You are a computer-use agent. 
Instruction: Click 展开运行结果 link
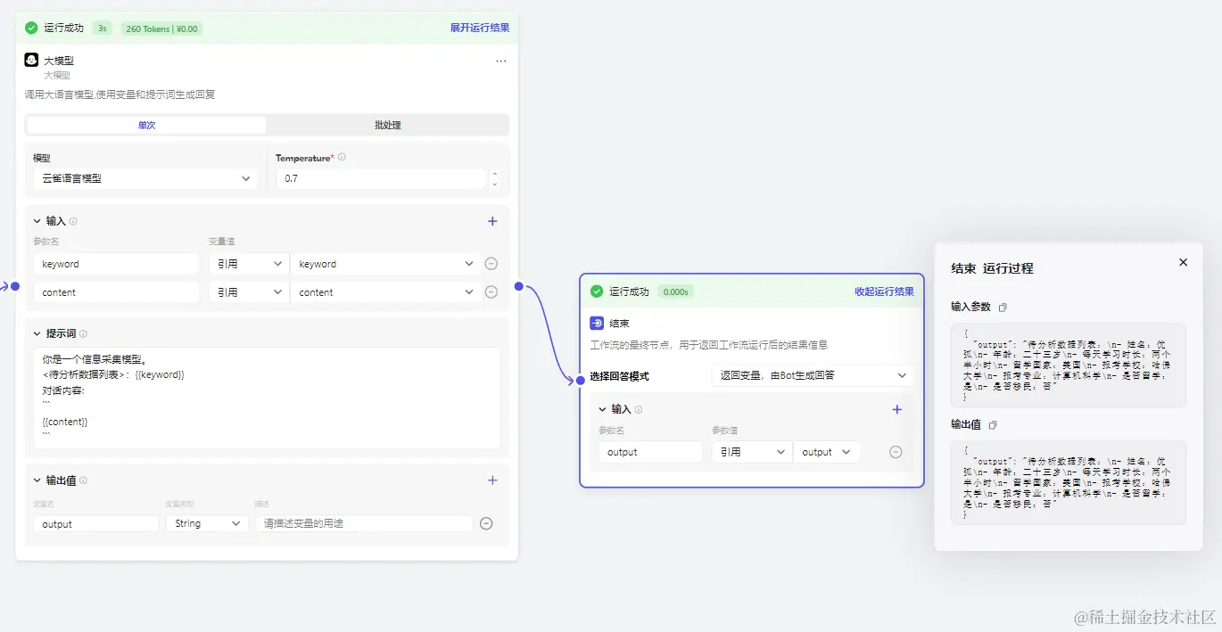(x=480, y=28)
